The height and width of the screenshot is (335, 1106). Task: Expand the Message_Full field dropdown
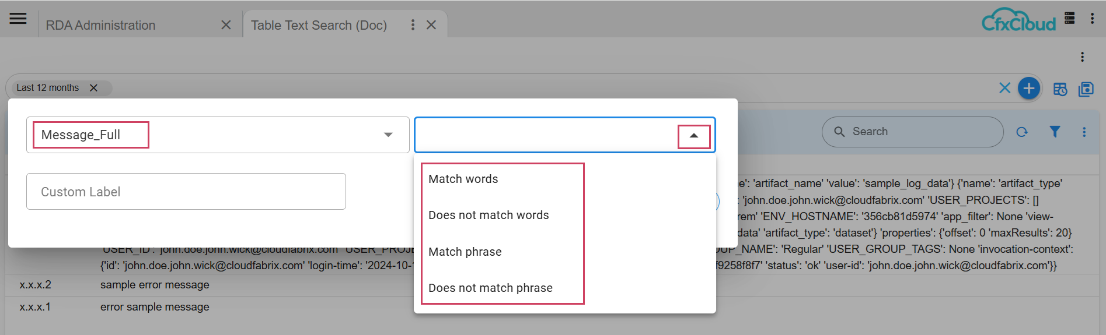click(388, 135)
